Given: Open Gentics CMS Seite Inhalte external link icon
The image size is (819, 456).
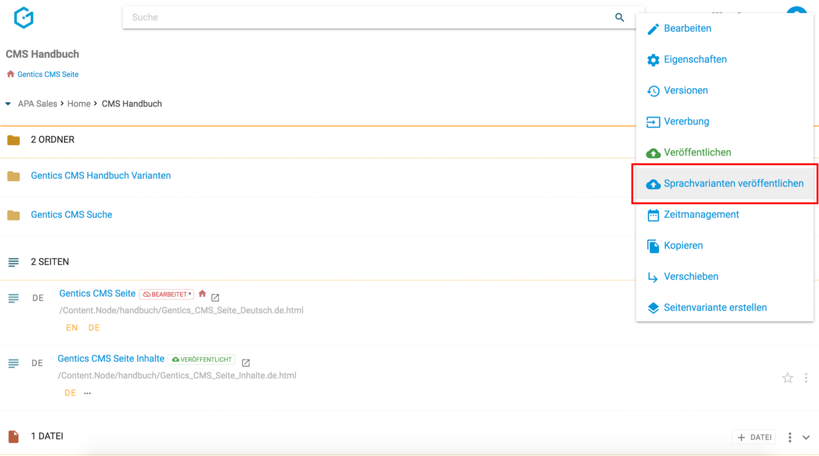Looking at the screenshot, I should pos(246,363).
